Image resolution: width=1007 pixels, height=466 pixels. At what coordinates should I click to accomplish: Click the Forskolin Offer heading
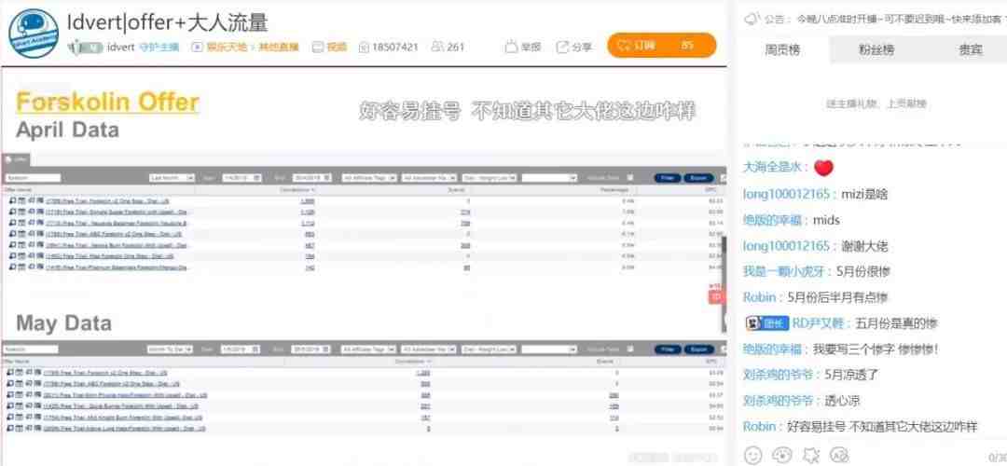107,103
